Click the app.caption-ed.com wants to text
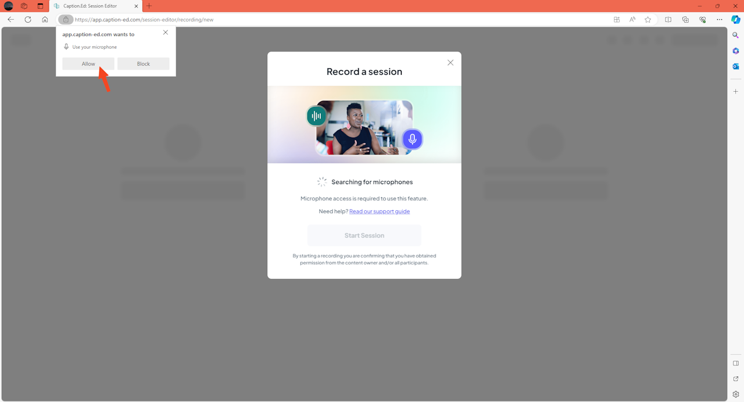This screenshot has width=744, height=402. click(98, 34)
